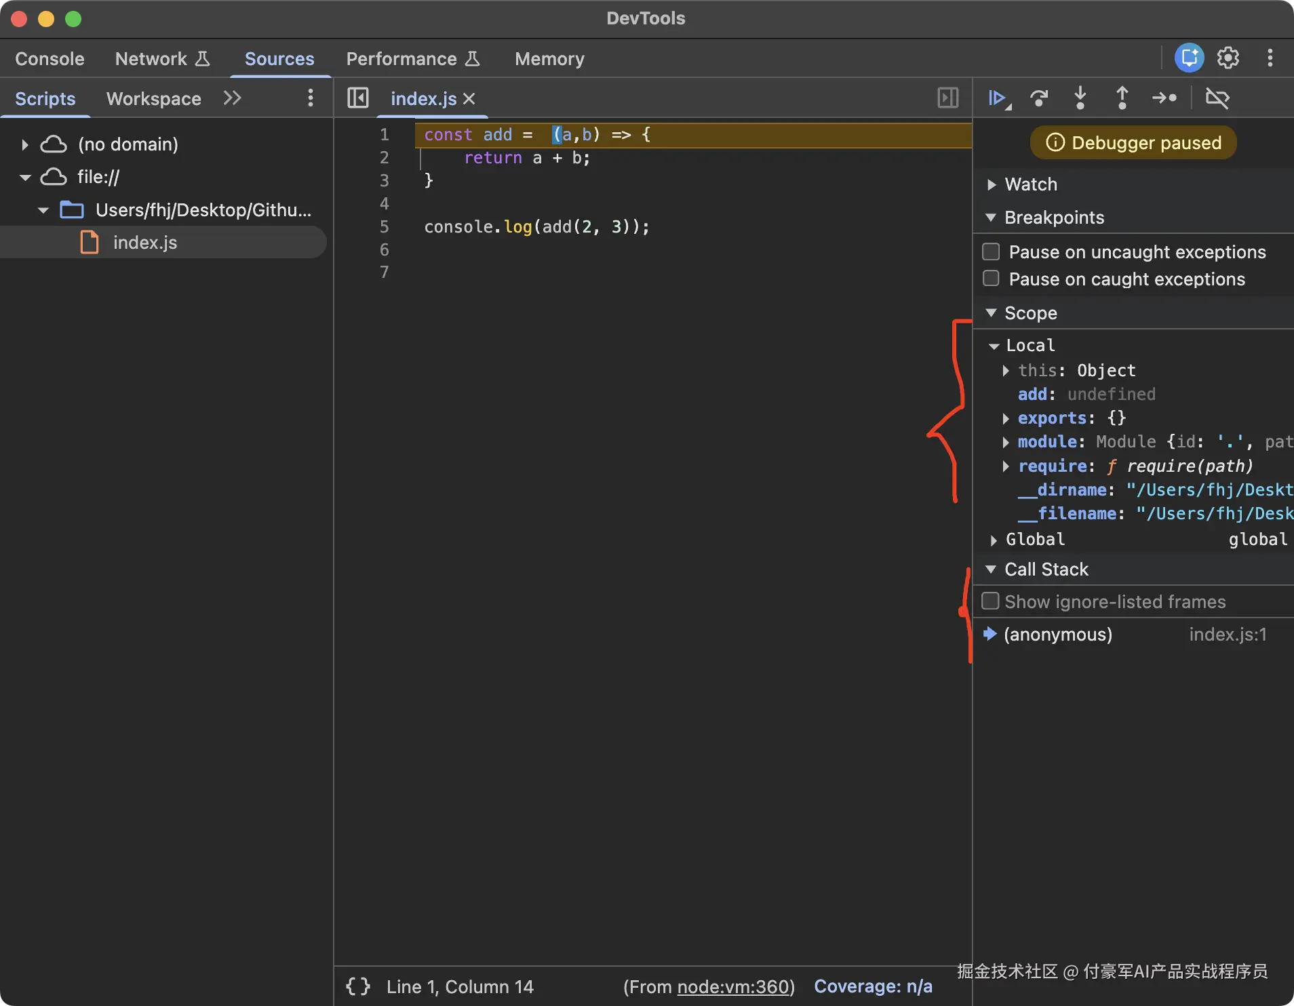The height and width of the screenshot is (1006, 1294).
Task: Click the __dirname scope variable
Action: pyautogui.click(x=1156, y=490)
